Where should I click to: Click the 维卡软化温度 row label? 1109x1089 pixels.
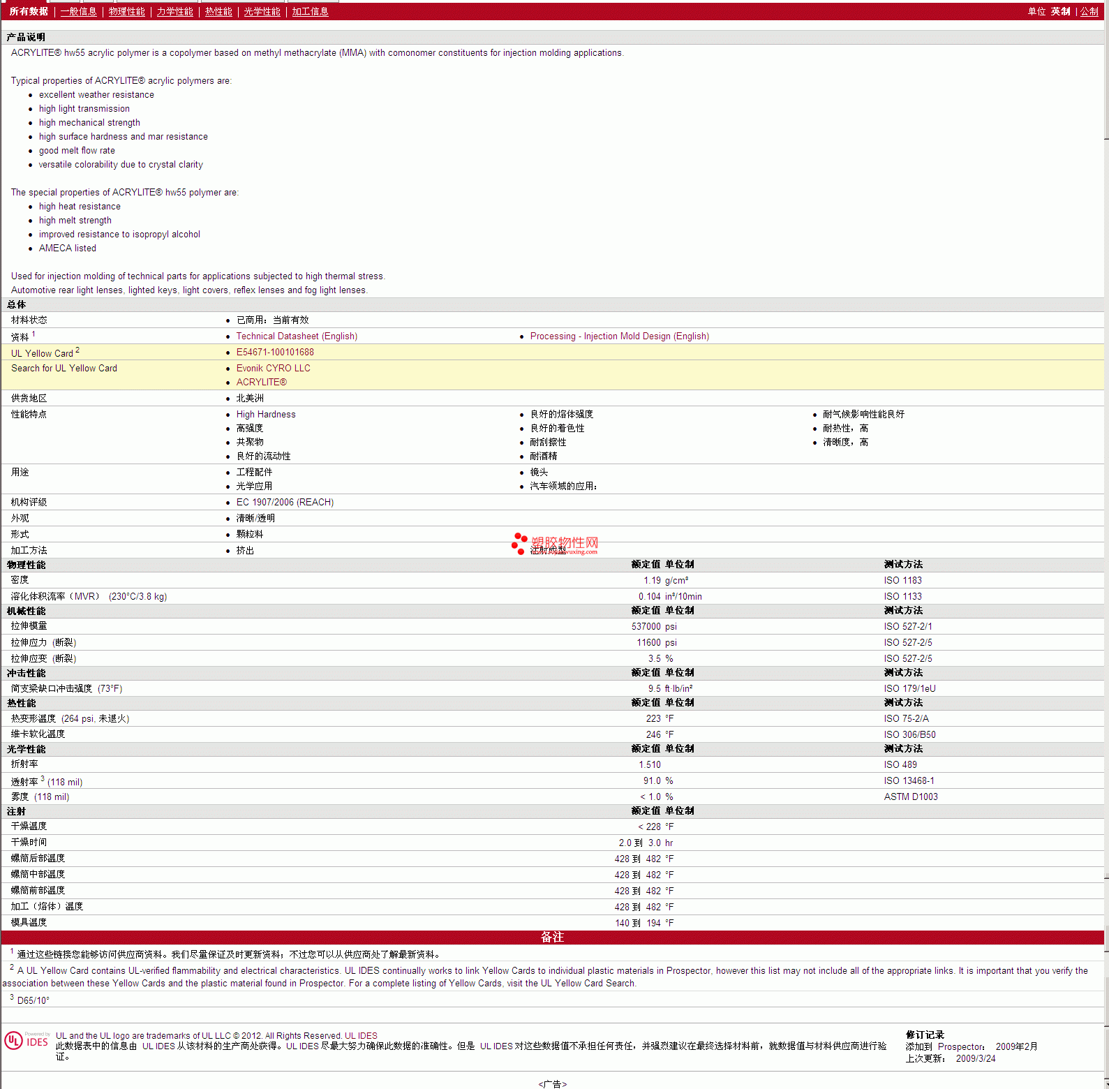pos(38,734)
